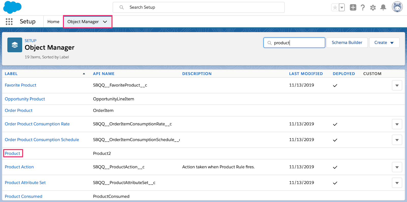Click magnifier icon in Search Setup
Screen dimensions: 407x202
pyautogui.click(x=122, y=7)
